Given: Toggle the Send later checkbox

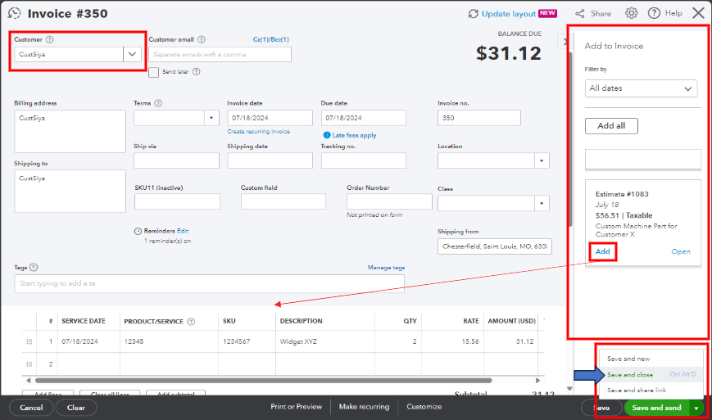Looking at the screenshot, I should coord(153,72).
